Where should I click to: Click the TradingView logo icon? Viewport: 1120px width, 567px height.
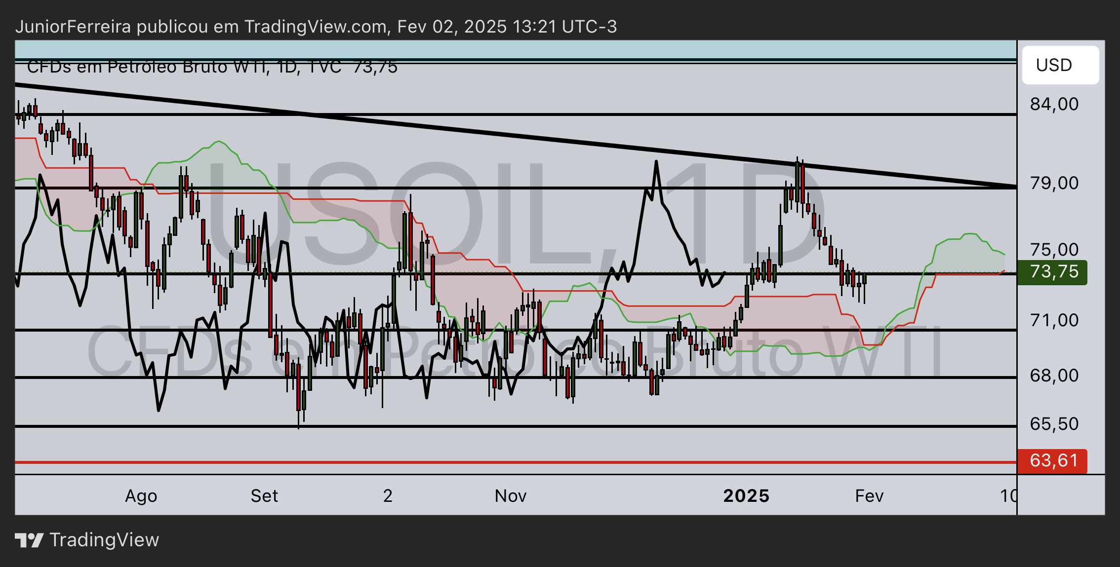coord(29,540)
